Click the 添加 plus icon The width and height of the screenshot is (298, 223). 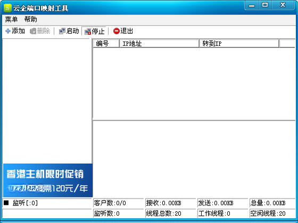pyautogui.click(x=8, y=31)
